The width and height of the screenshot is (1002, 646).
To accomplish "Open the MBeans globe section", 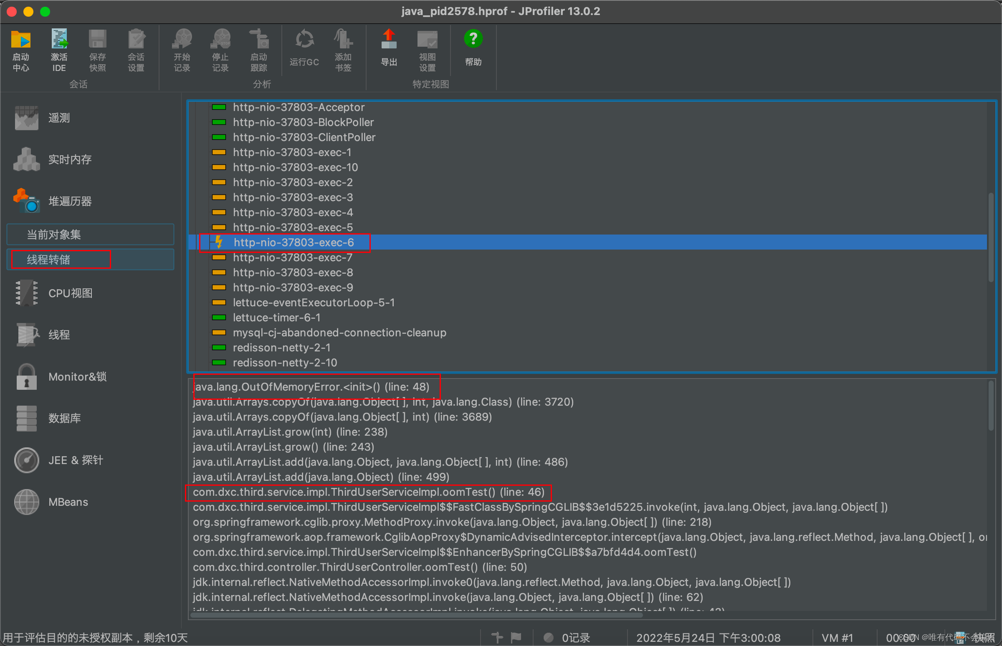I will click(27, 502).
